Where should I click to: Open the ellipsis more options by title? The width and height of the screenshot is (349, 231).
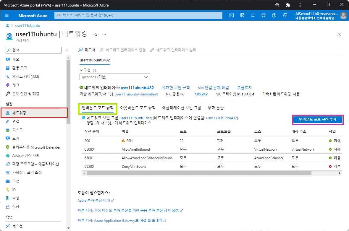coord(104,35)
